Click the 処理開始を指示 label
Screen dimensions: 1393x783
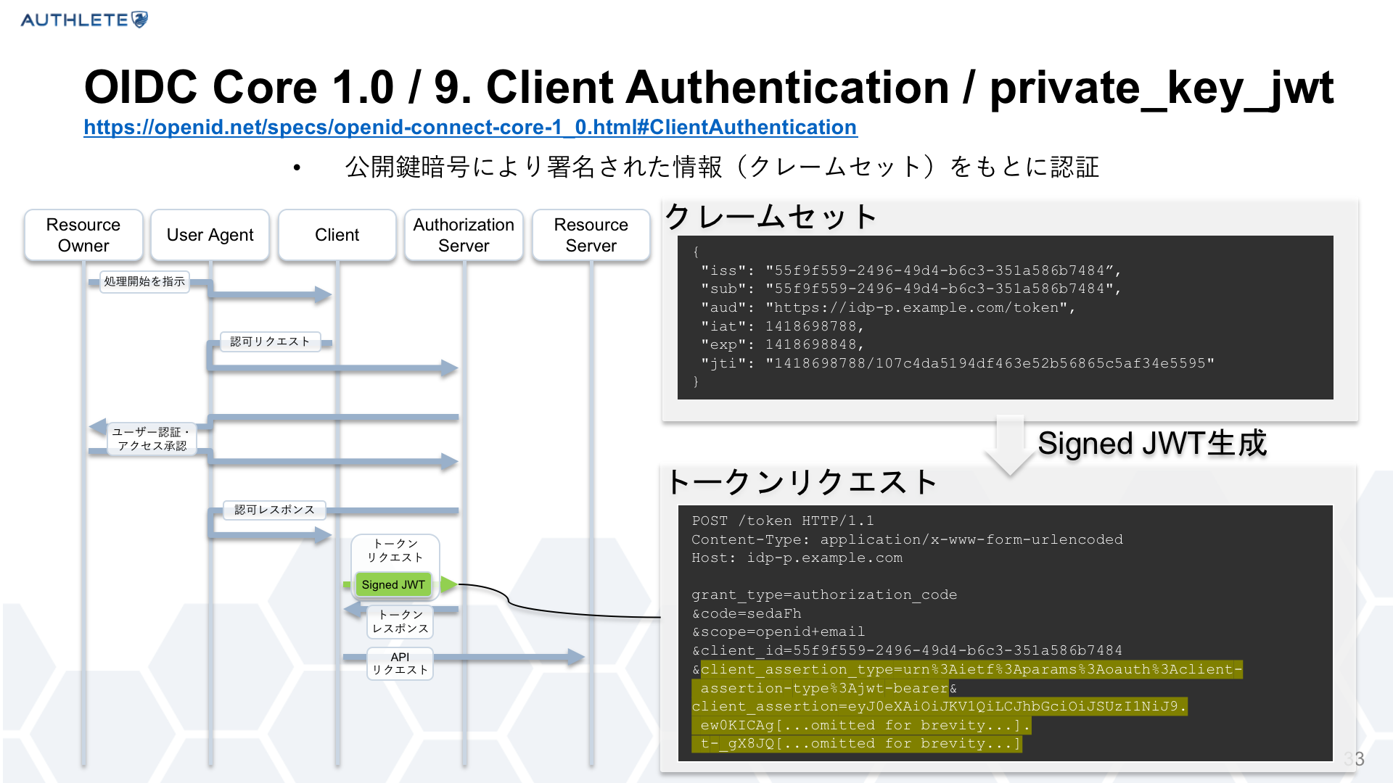pos(144,281)
